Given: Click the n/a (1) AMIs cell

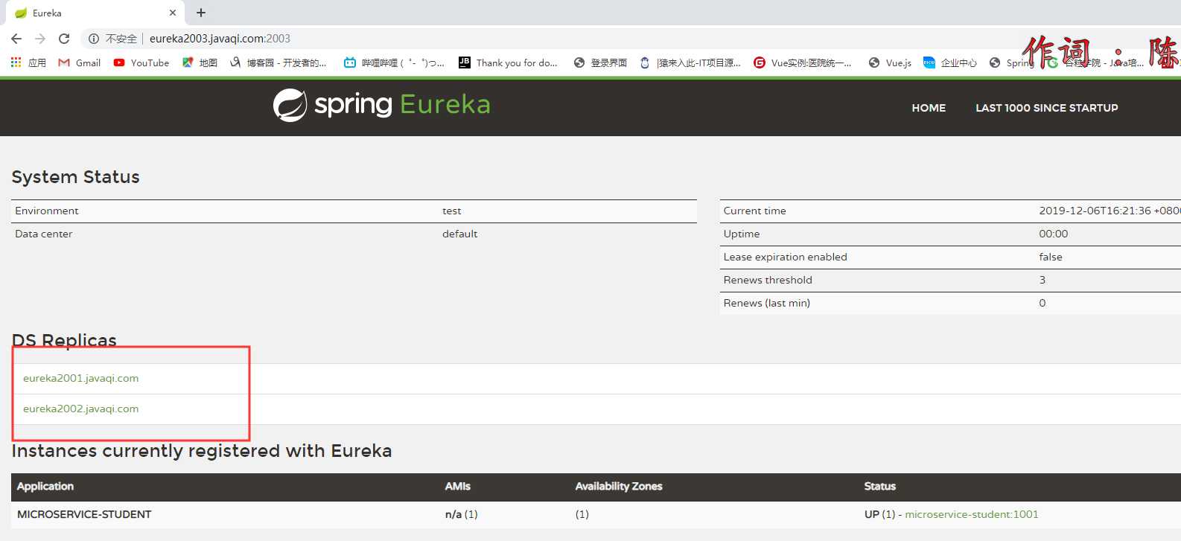Looking at the screenshot, I should [x=462, y=514].
